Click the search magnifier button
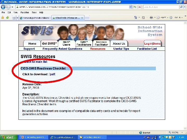Image resolution: width=187 pixels, height=140 pixels. point(181,7)
